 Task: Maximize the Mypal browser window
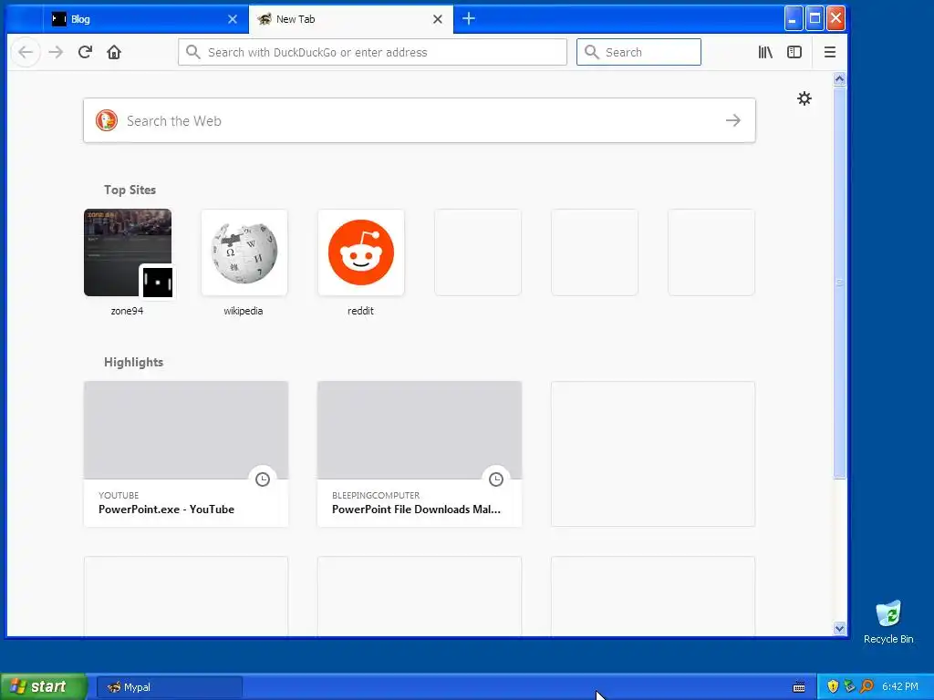815,18
